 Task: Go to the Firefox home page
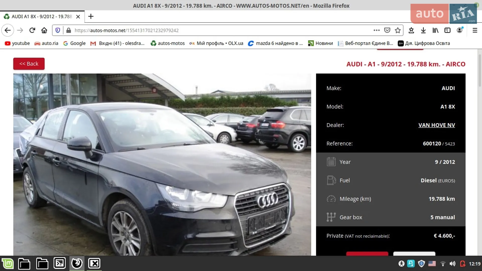(44, 30)
